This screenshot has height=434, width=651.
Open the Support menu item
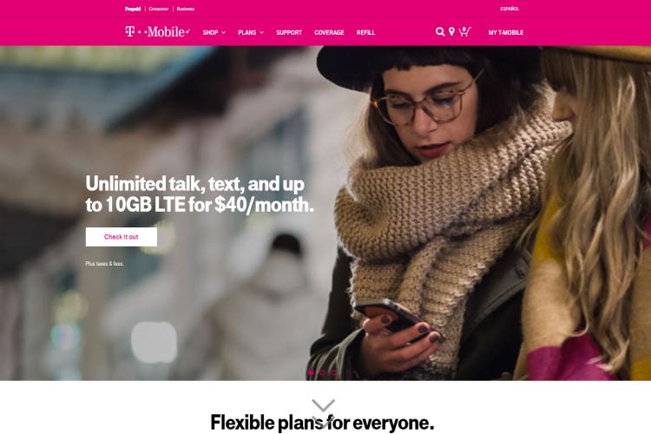[289, 32]
